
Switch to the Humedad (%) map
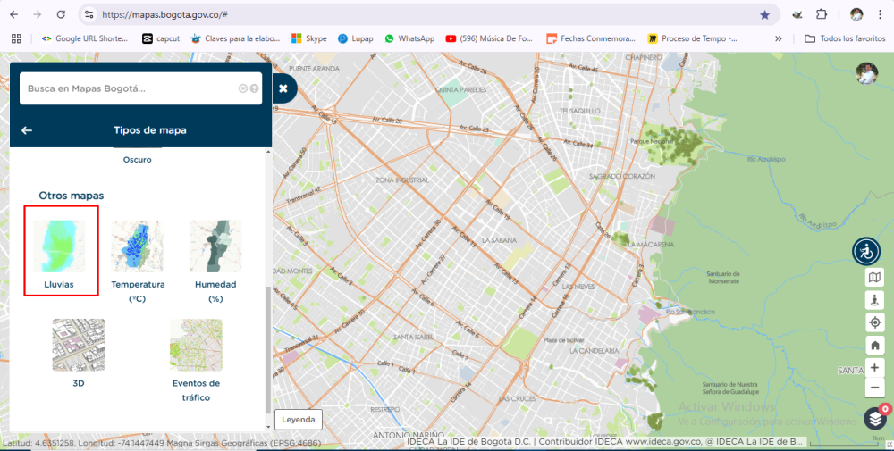click(215, 247)
